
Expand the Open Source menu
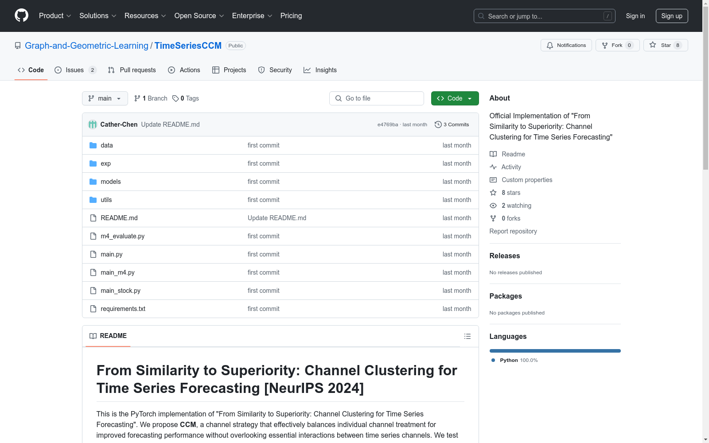tap(199, 16)
